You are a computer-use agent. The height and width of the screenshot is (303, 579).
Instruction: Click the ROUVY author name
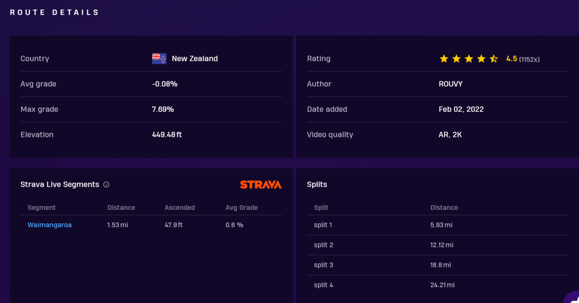[451, 84]
